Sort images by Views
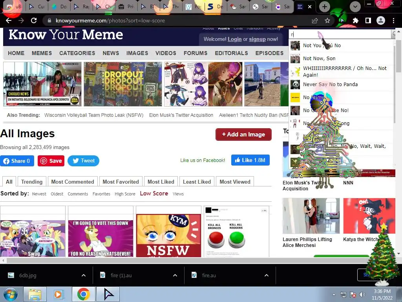This screenshot has width=402, height=302. [x=178, y=194]
